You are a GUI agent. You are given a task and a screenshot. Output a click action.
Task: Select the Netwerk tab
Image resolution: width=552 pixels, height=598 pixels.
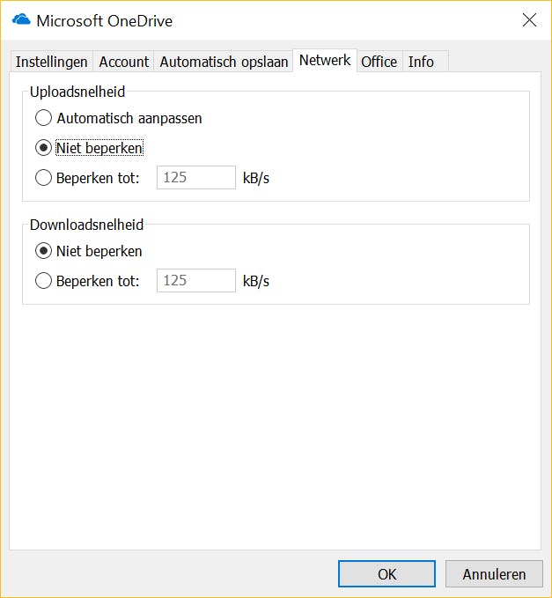325,61
